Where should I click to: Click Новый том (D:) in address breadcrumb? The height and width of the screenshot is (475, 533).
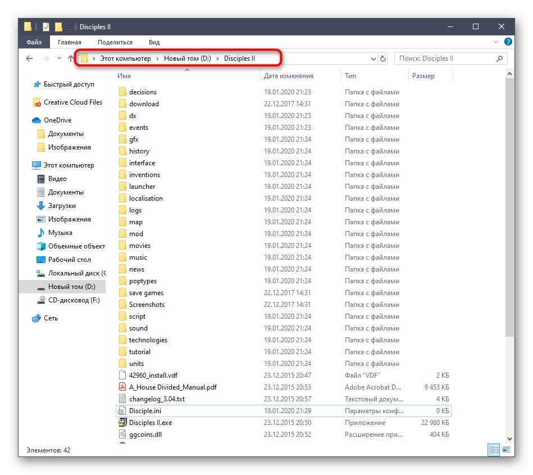[x=187, y=58]
